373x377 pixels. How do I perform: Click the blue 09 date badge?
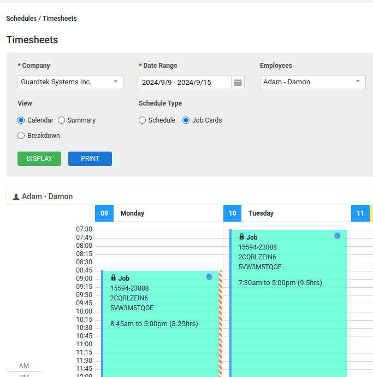(x=104, y=213)
